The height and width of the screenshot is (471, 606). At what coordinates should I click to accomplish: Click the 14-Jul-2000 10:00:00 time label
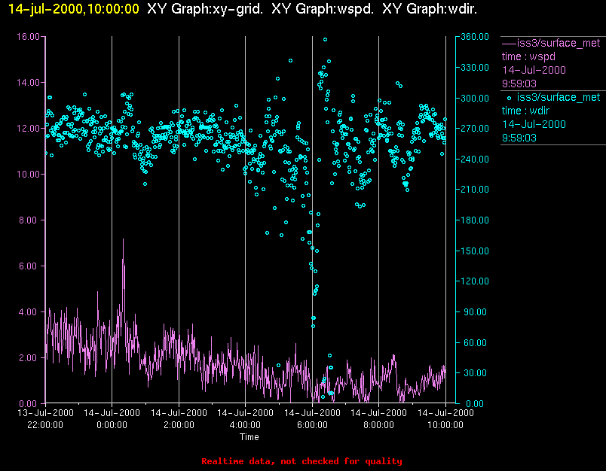point(445,419)
